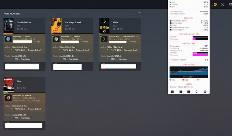Click Crooked House orange playback progress line
This screenshot has height=136, width=232.
tap(8, 33)
